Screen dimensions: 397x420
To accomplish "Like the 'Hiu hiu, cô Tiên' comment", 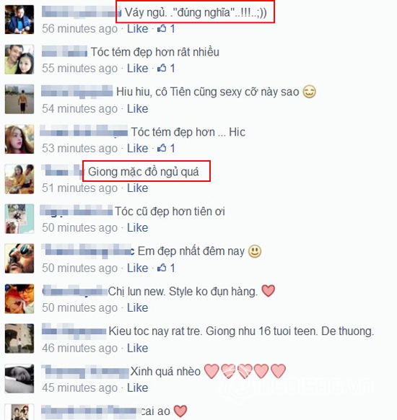I will pos(137,108).
